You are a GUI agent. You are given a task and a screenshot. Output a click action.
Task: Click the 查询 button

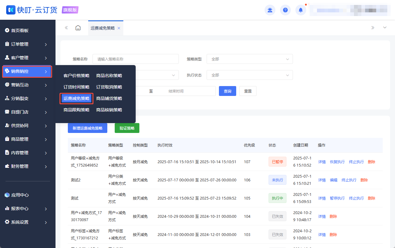tap(228, 91)
